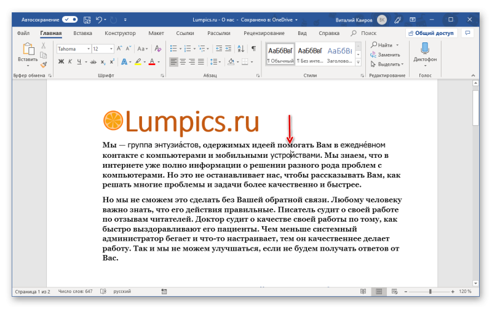Screen dimensions: 492x309
Task: Open text effects A icon
Action: 124,61
